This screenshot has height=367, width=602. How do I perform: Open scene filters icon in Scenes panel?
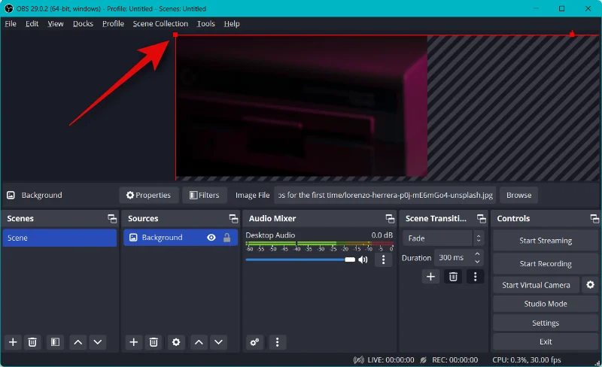point(55,342)
